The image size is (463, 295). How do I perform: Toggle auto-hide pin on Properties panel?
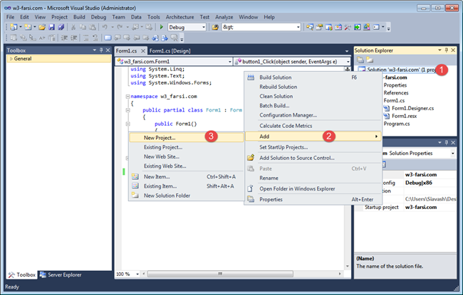click(447, 142)
